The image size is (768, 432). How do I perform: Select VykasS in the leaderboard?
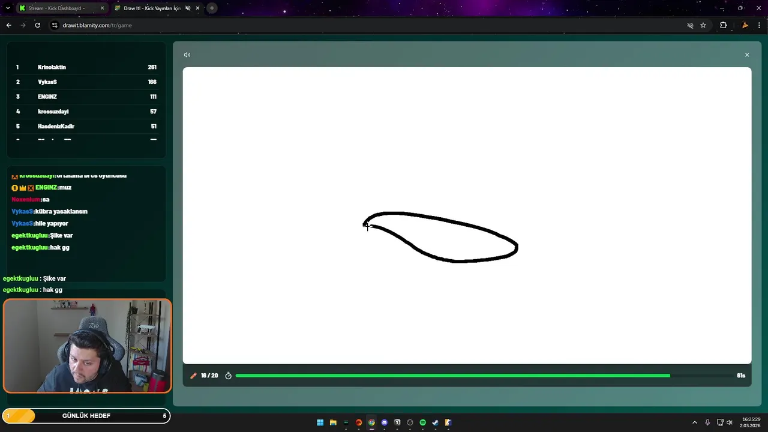click(x=47, y=82)
